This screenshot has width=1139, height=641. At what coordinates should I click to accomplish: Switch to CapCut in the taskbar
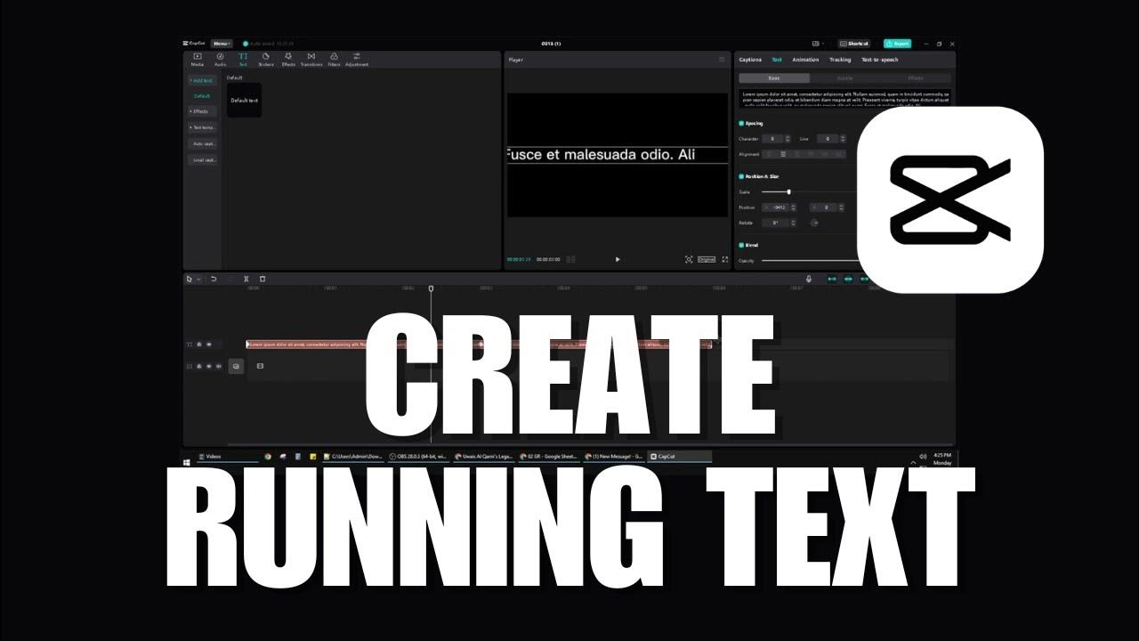click(680, 457)
